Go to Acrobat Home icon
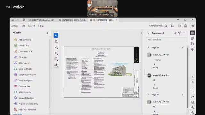 click(24, 20)
